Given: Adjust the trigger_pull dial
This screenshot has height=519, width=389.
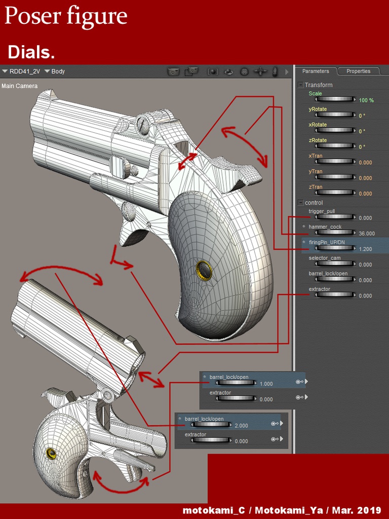Looking at the screenshot, I should click(335, 217).
